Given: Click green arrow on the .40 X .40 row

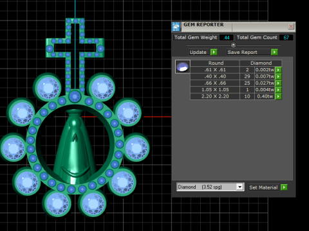Looking at the screenshot, I should pos(278,76).
